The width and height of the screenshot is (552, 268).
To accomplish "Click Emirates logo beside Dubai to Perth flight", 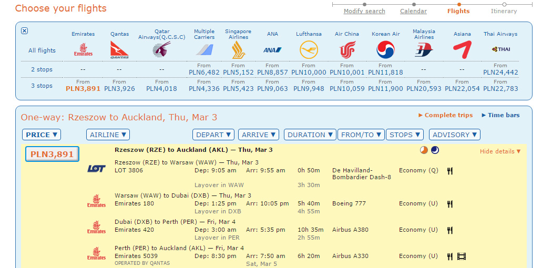I will tap(96, 227).
